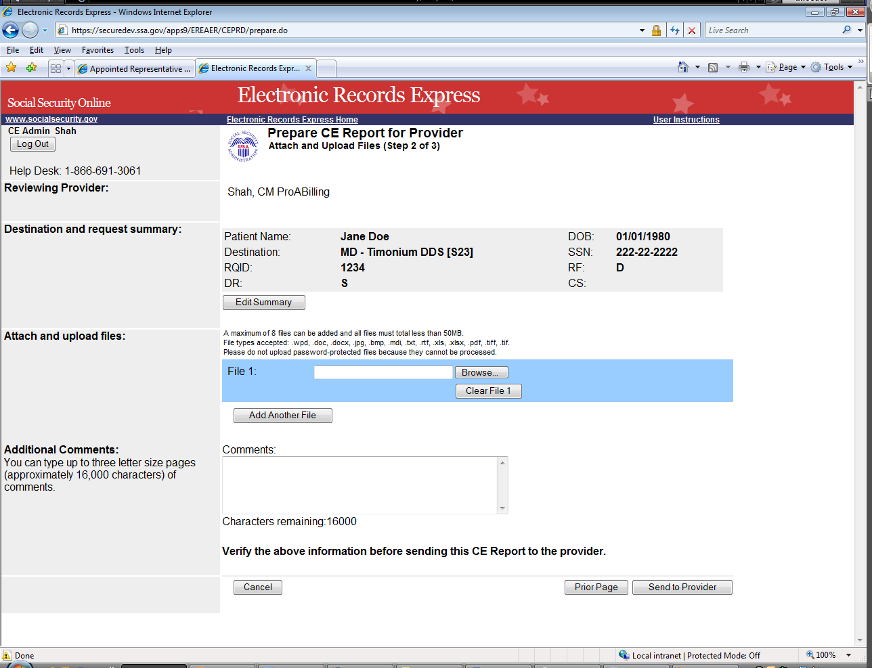Open the Favorites menu
The image size is (872, 668).
pyautogui.click(x=97, y=50)
